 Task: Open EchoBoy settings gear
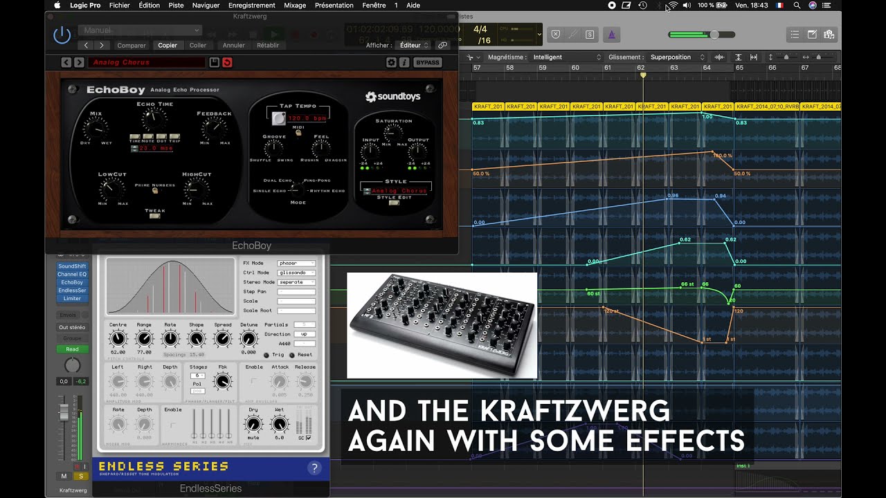coord(391,62)
